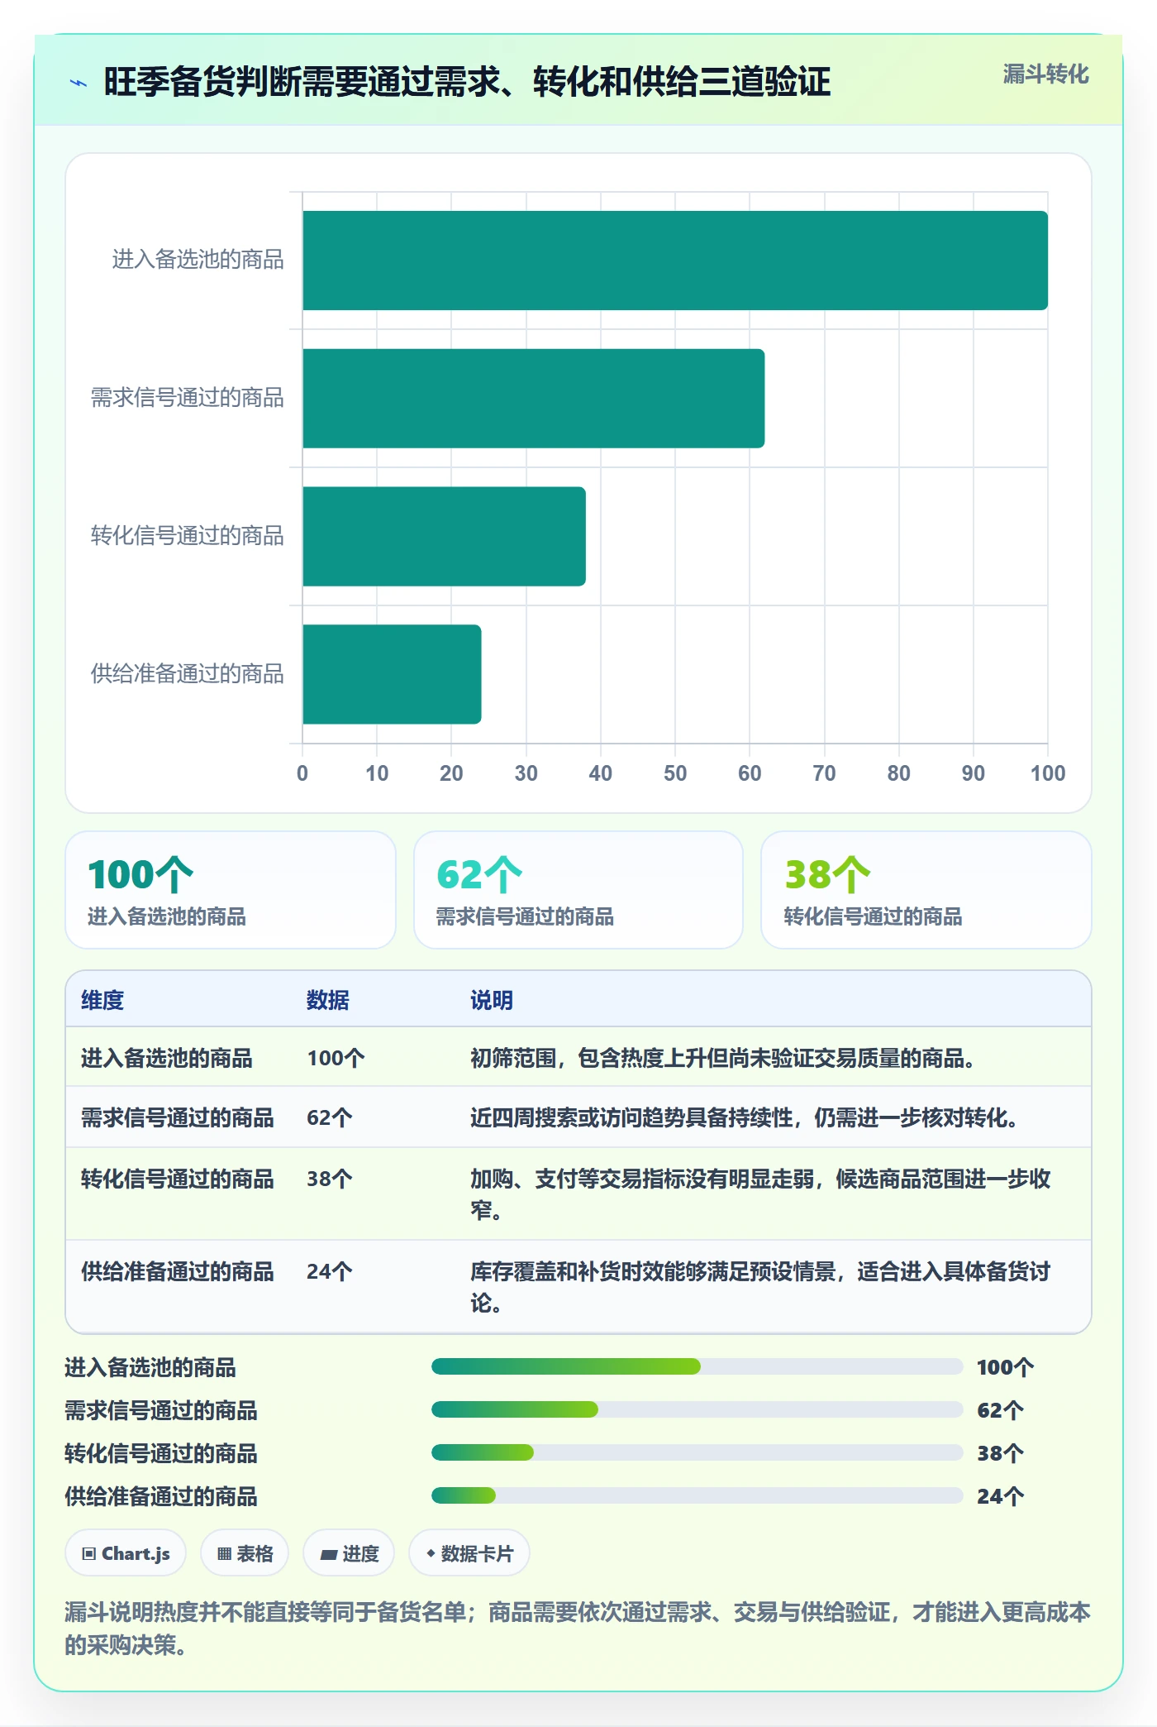Image resolution: width=1157 pixels, height=1727 pixels.
Task: Click the lightning bolt icon beside the title
Action: [79, 83]
